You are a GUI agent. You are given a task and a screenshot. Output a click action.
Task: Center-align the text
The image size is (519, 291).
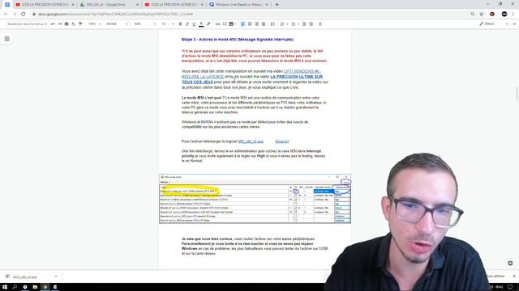click(250, 24)
